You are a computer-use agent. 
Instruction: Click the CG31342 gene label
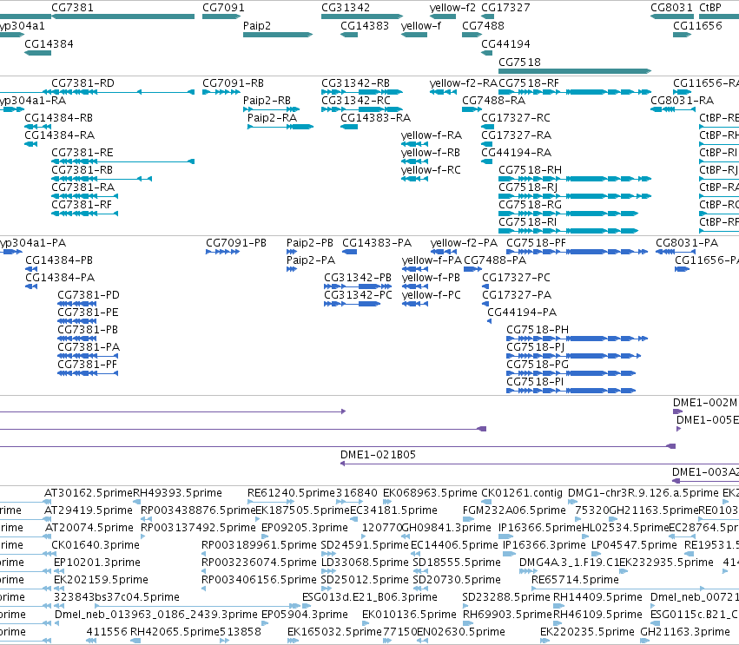[346, 8]
